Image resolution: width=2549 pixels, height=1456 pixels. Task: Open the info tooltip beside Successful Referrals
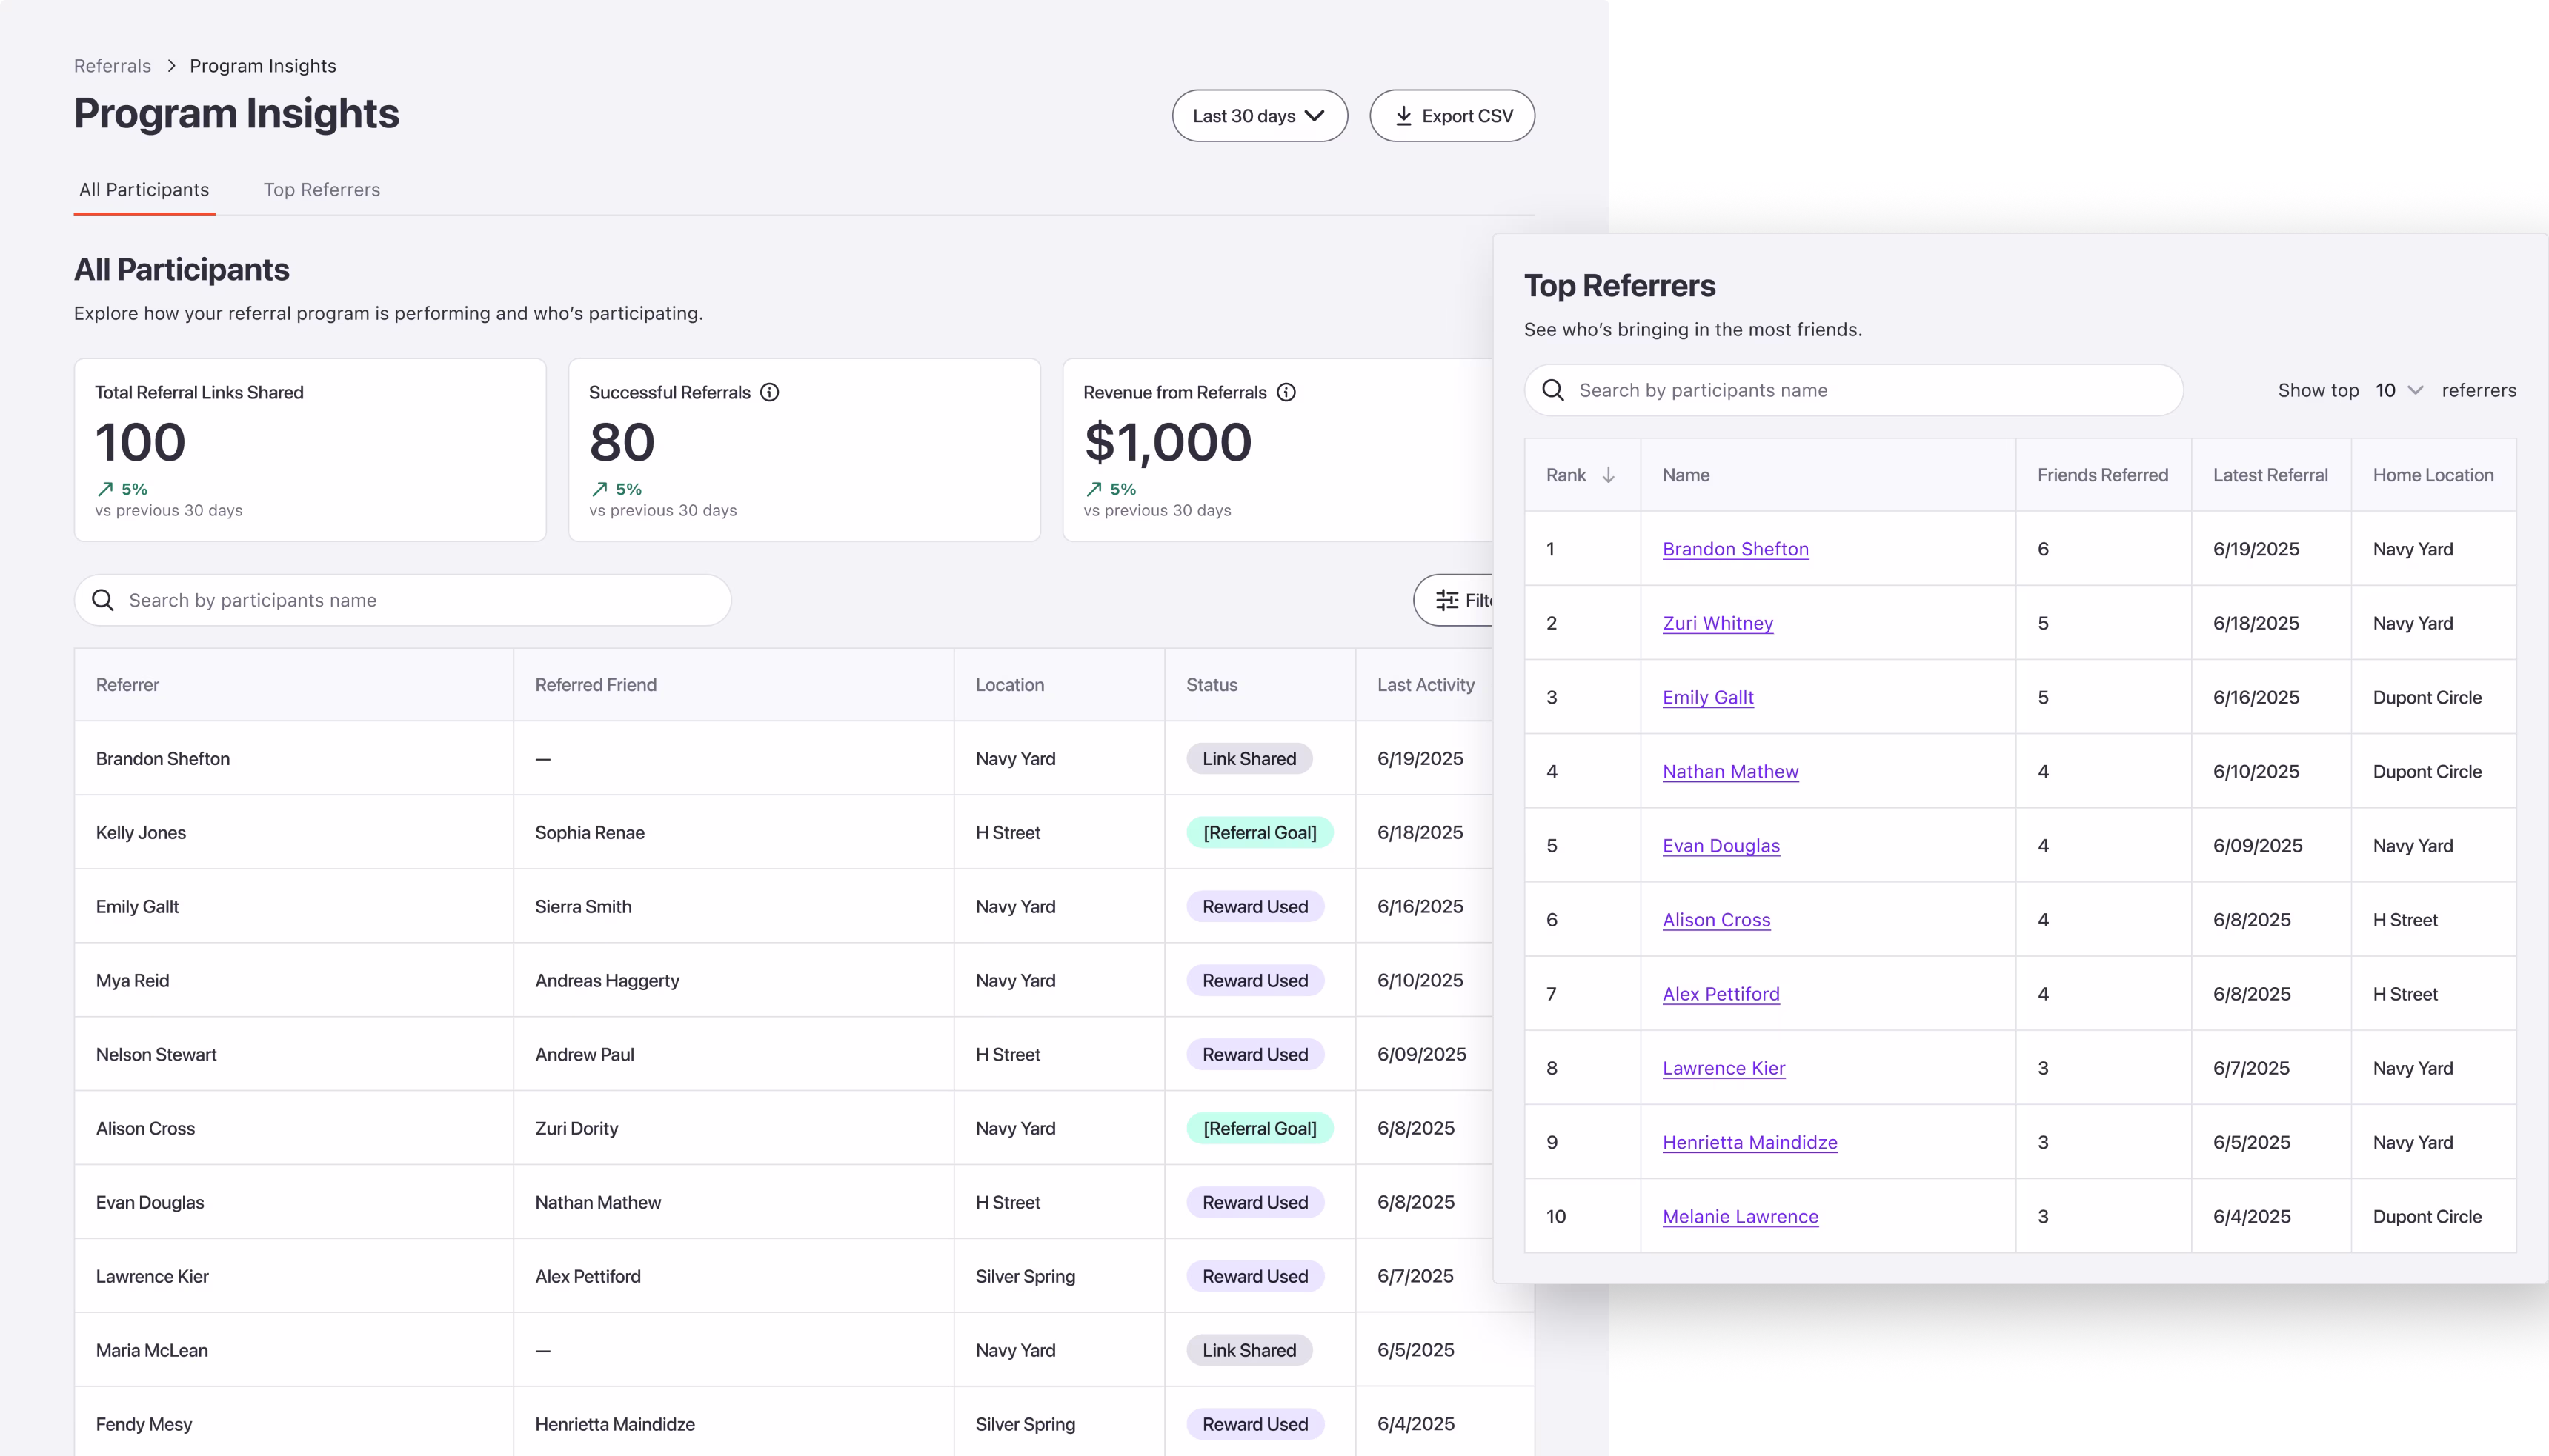pyautogui.click(x=769, y=392)
